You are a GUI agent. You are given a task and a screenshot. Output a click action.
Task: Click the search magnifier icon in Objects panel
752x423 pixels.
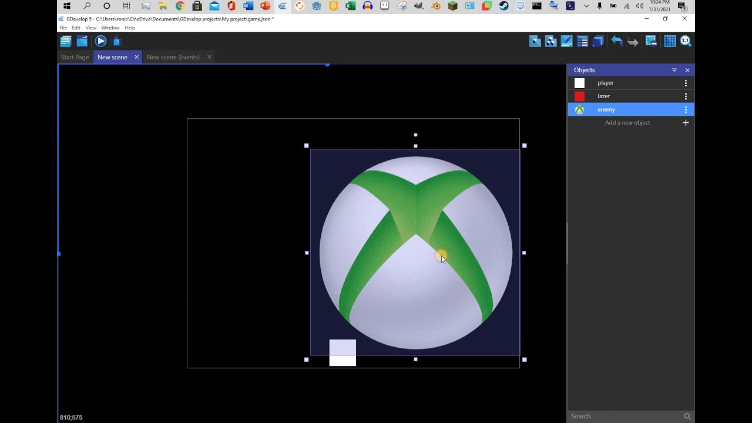click(687, 416)
